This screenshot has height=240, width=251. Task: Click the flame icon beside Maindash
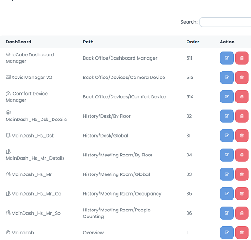(8, 232)
